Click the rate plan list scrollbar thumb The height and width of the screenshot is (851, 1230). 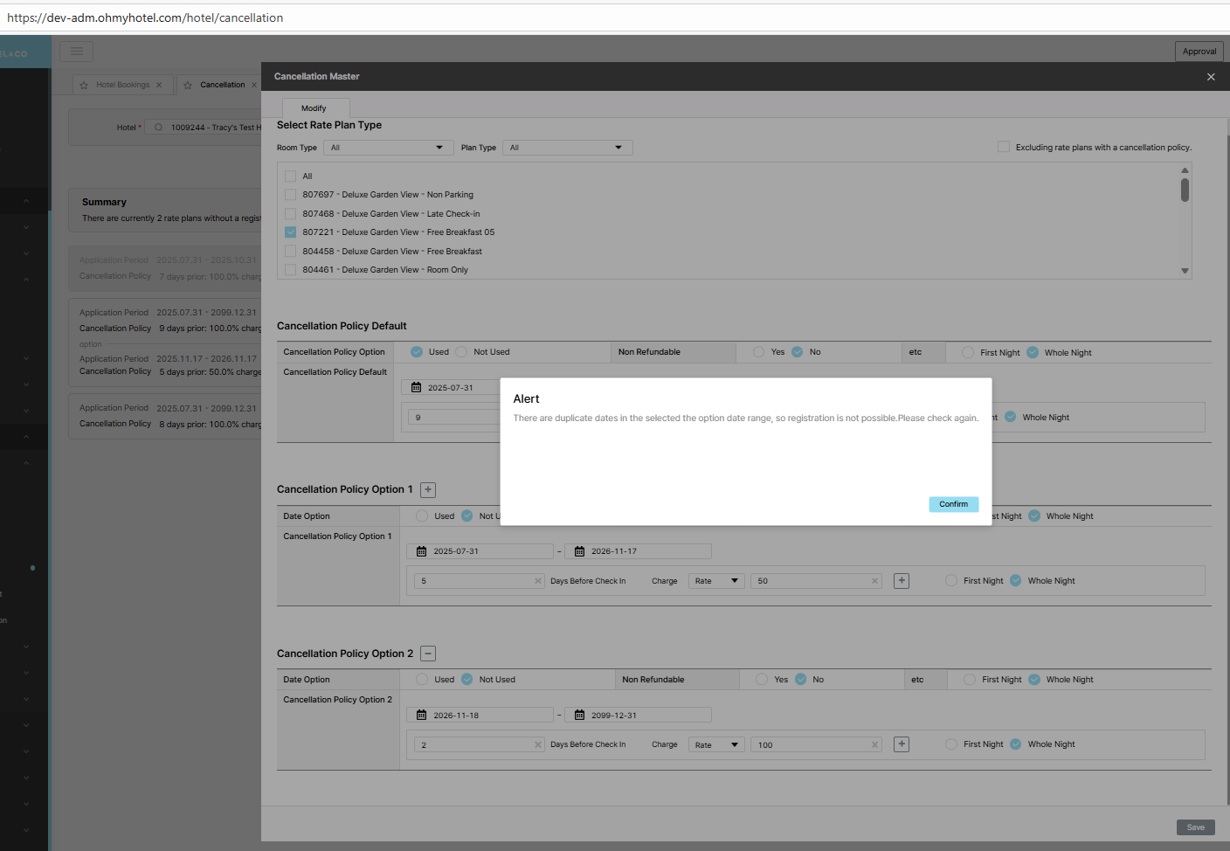1185,190
